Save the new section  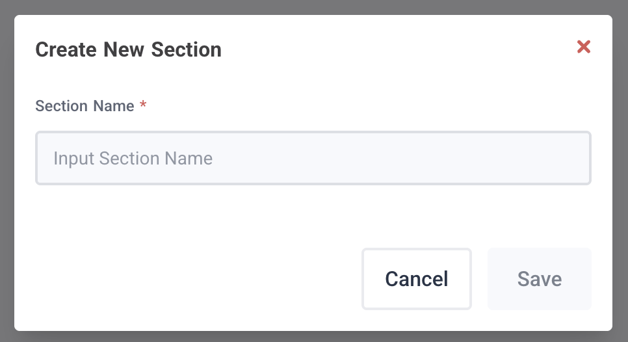(539, 279)
